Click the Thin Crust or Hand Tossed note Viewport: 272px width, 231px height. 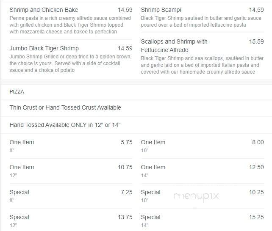coord(65,107)
